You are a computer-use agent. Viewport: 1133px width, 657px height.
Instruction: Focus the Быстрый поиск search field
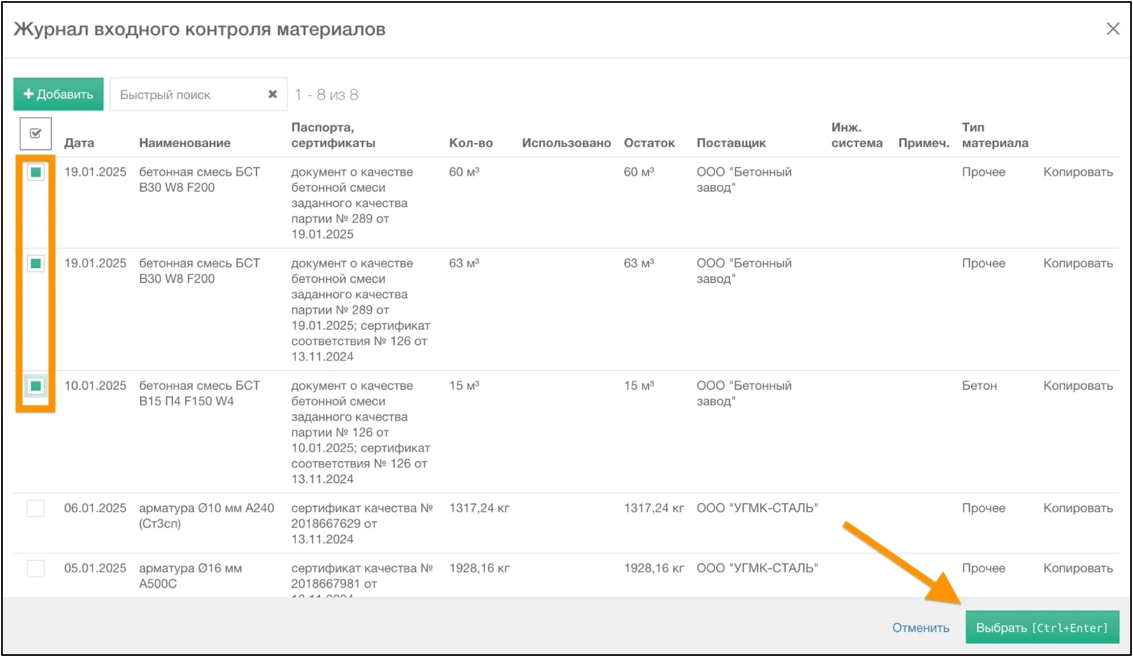coord(189,94)
